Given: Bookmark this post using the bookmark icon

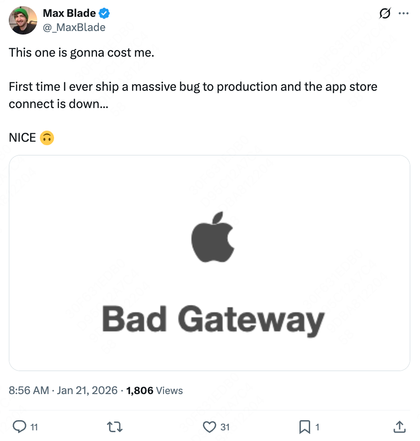Looking at the screenshot, I should (x=305, y=427).
